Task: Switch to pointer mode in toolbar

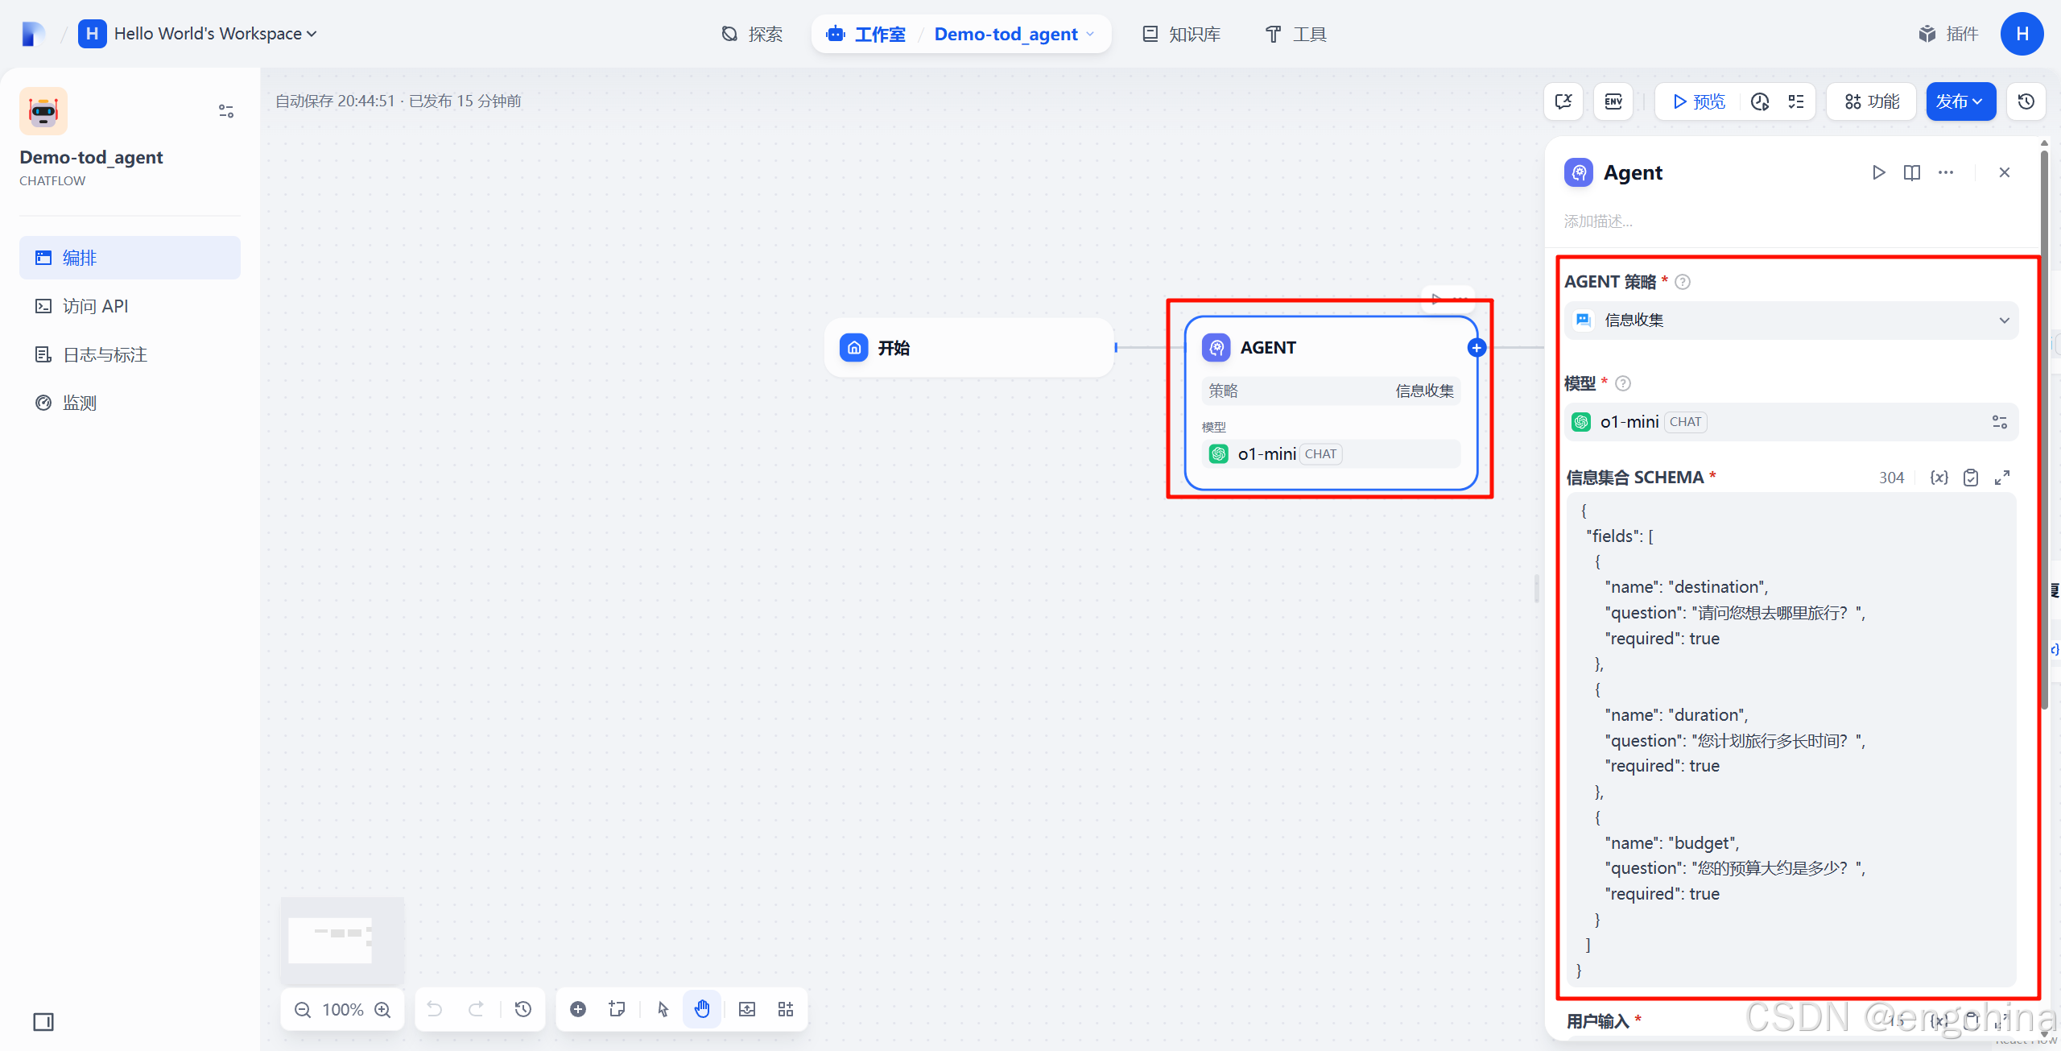Action: 663,1009
